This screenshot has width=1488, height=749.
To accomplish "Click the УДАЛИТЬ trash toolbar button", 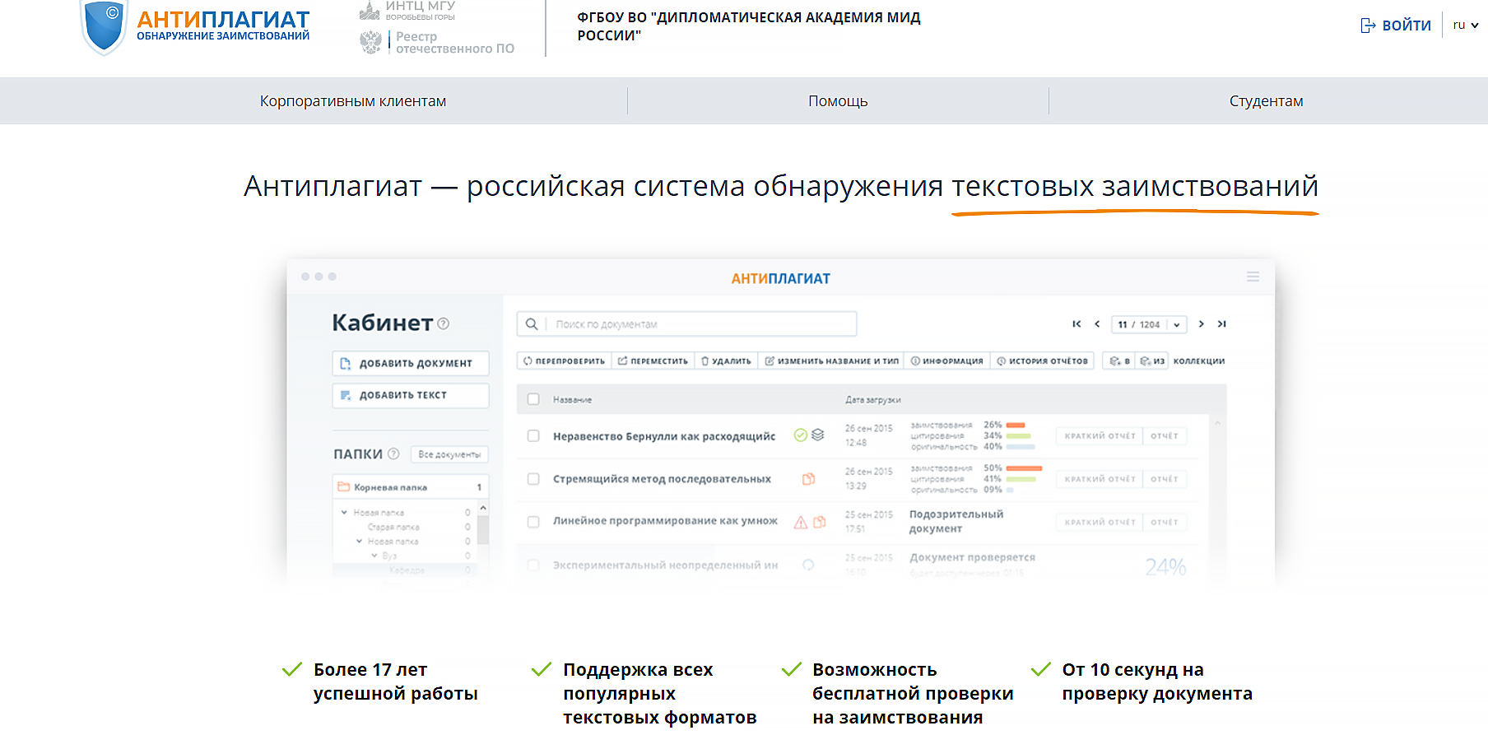I will coord(726,361).
